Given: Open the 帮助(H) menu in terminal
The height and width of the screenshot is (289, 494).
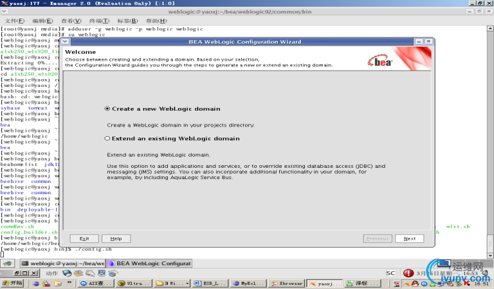Looking at the screenshot, I should coord(156,21).
